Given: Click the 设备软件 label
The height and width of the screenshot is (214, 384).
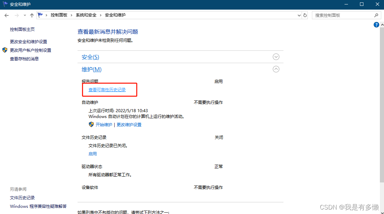Looking at the screenshot, I should click(90, 188).
